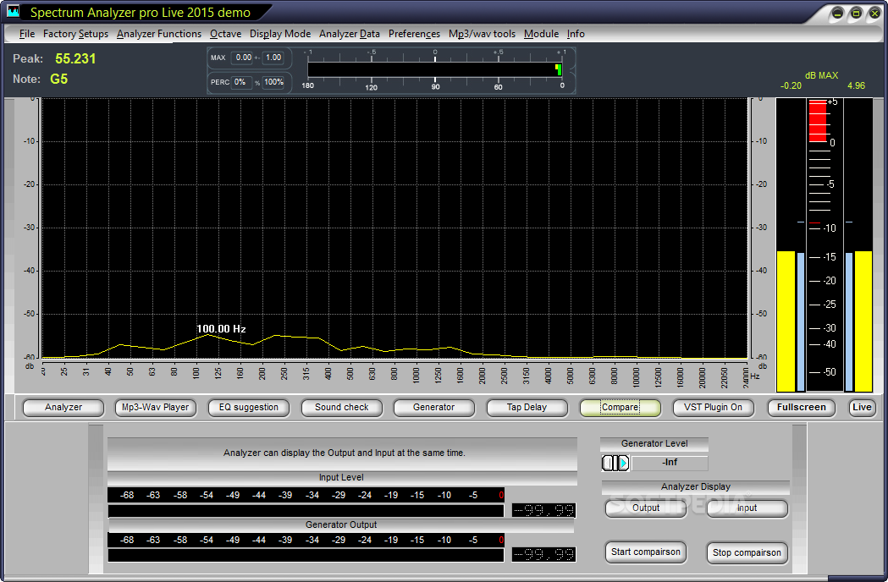
Task: Select the Compare panel button
Action: [620, 408]
